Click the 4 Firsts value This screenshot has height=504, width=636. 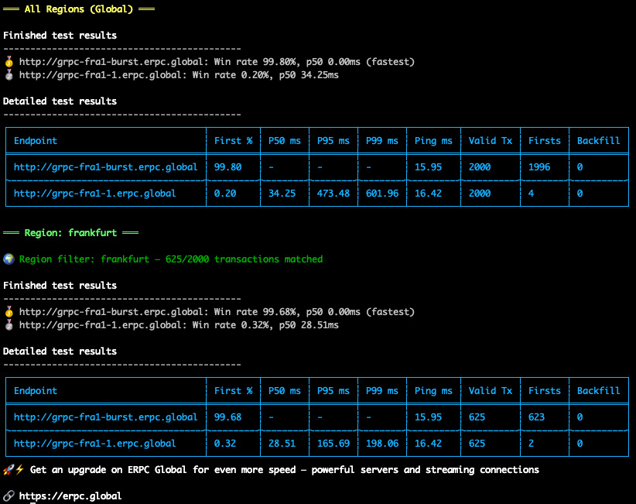531,194
